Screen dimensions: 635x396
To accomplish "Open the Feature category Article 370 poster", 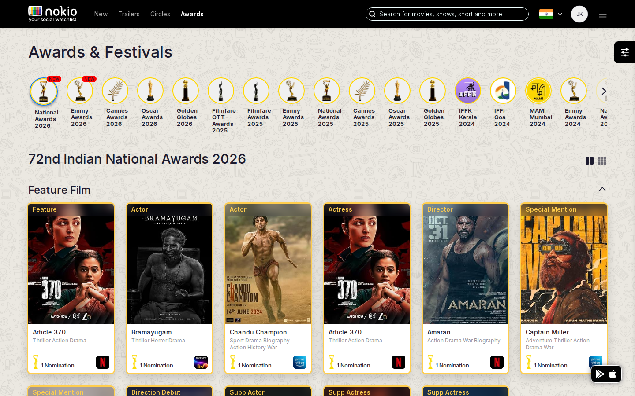I will (71, 264).
